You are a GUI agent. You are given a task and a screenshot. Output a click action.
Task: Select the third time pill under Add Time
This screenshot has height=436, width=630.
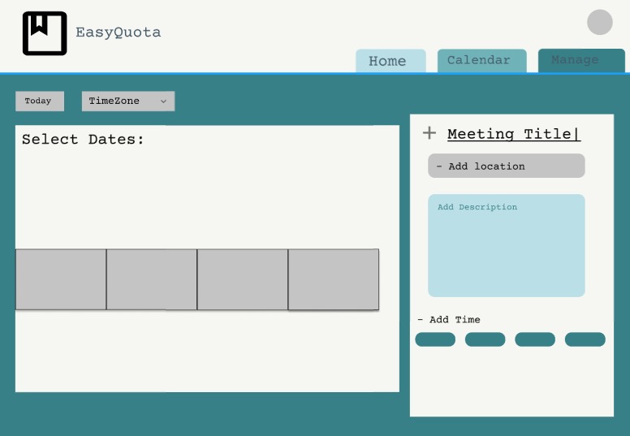coord(535,339)
